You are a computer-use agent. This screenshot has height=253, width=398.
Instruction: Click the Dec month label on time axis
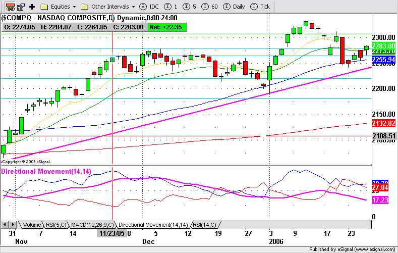coord(148,241)
